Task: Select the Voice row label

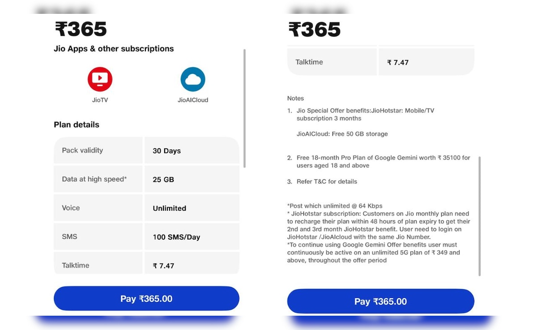Action: (71, 208)
